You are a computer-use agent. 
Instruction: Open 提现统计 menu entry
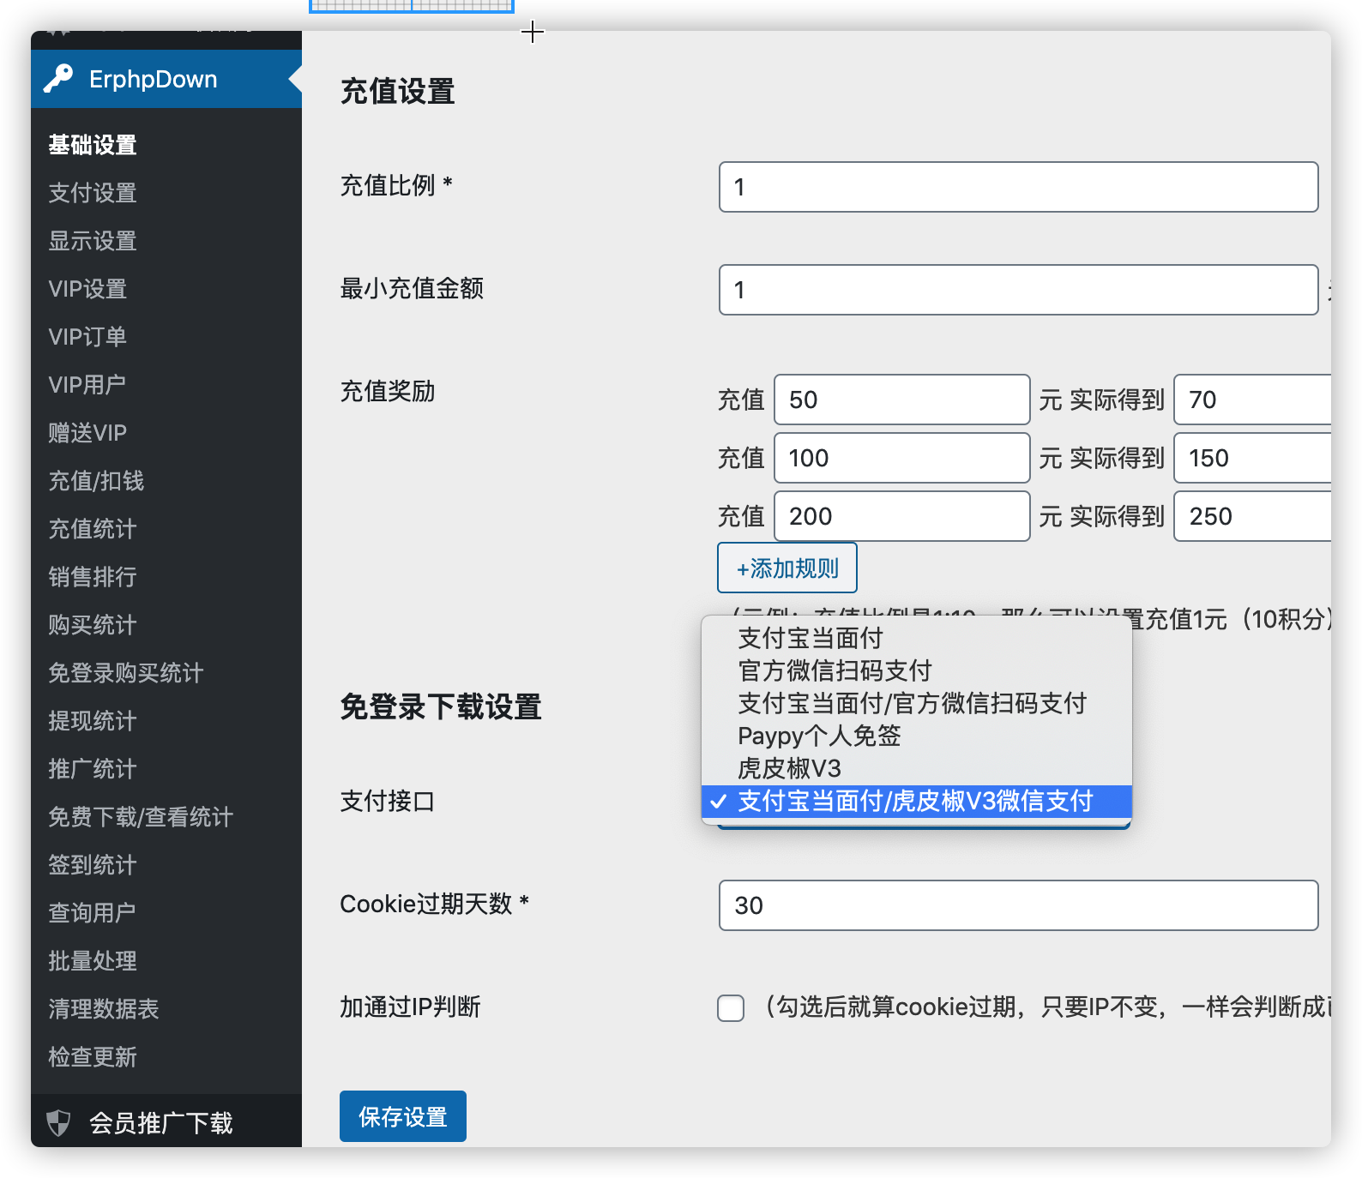coord(93,721)
